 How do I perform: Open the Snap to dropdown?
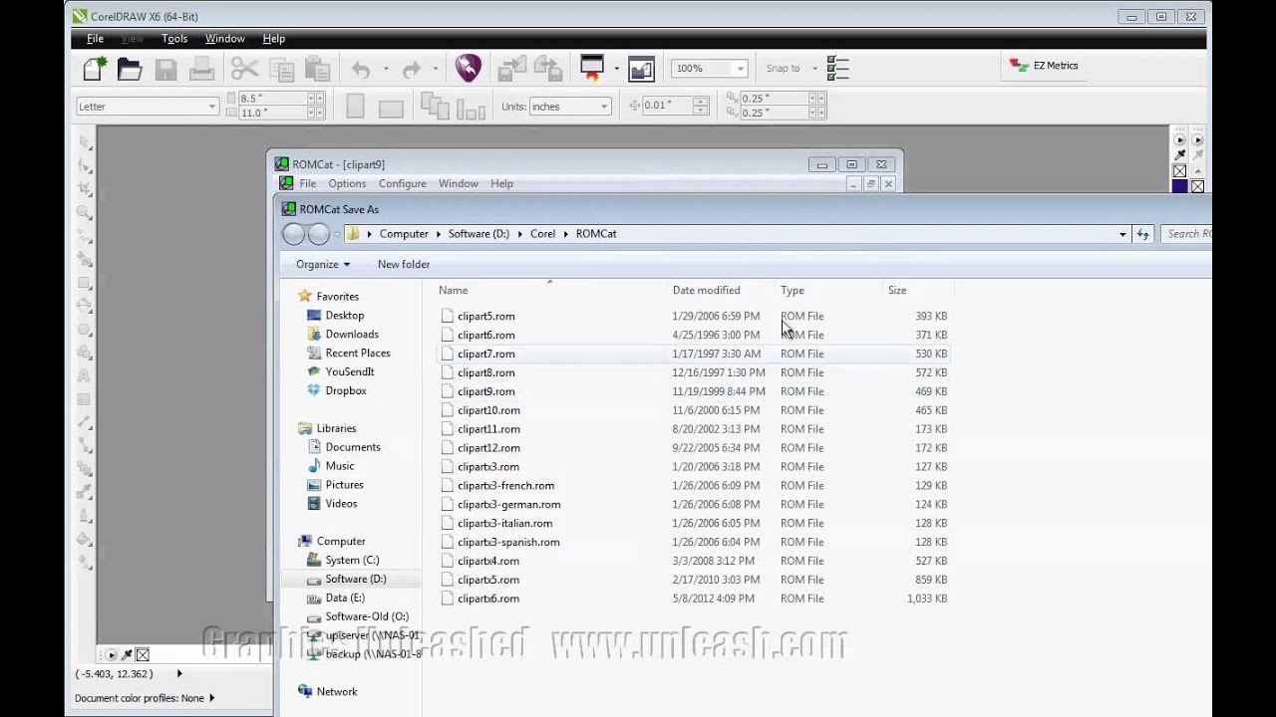pyautogui.click(x=814, y=69)
